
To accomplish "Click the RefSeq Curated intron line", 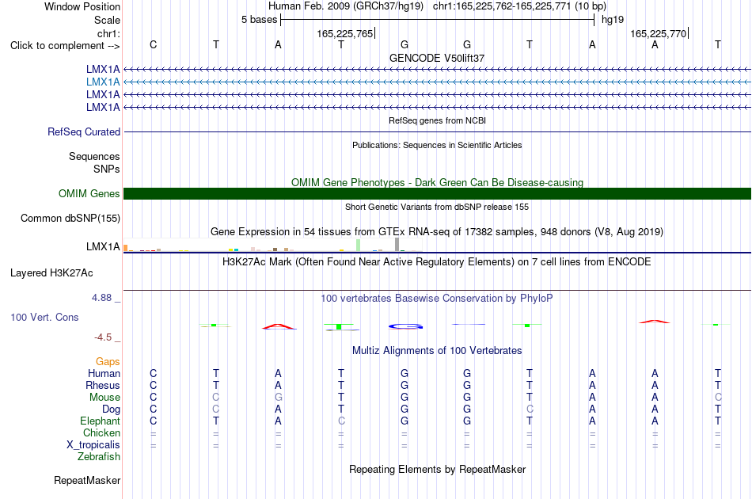I will [x=437, y=132].
